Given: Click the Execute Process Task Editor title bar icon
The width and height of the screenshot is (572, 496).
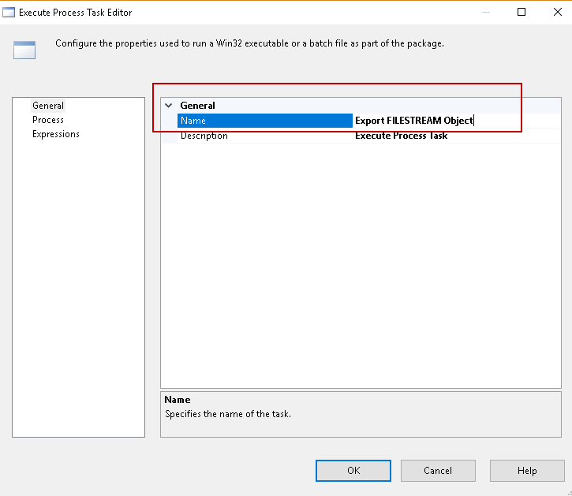Looking at the screenshot, I should [x=10, y=13].
